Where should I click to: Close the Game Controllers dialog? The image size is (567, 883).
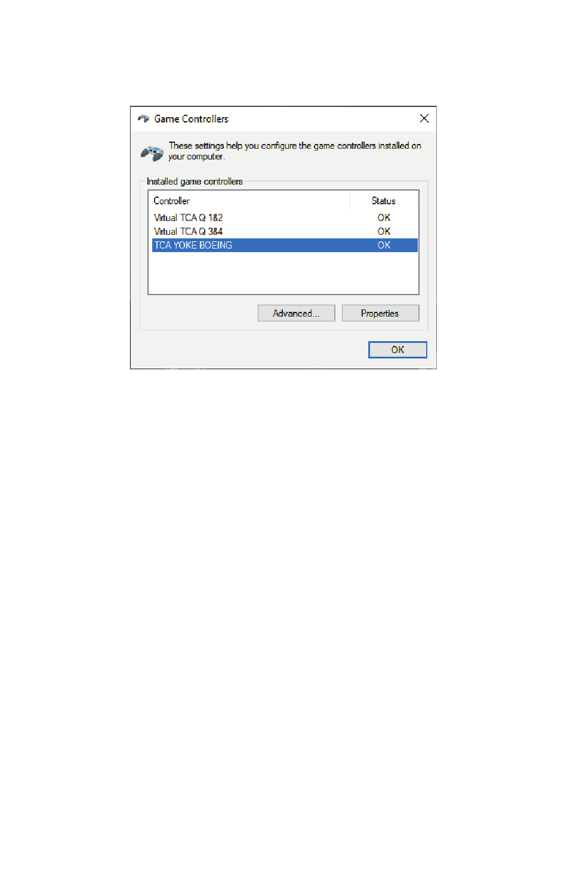click(424, 118)
